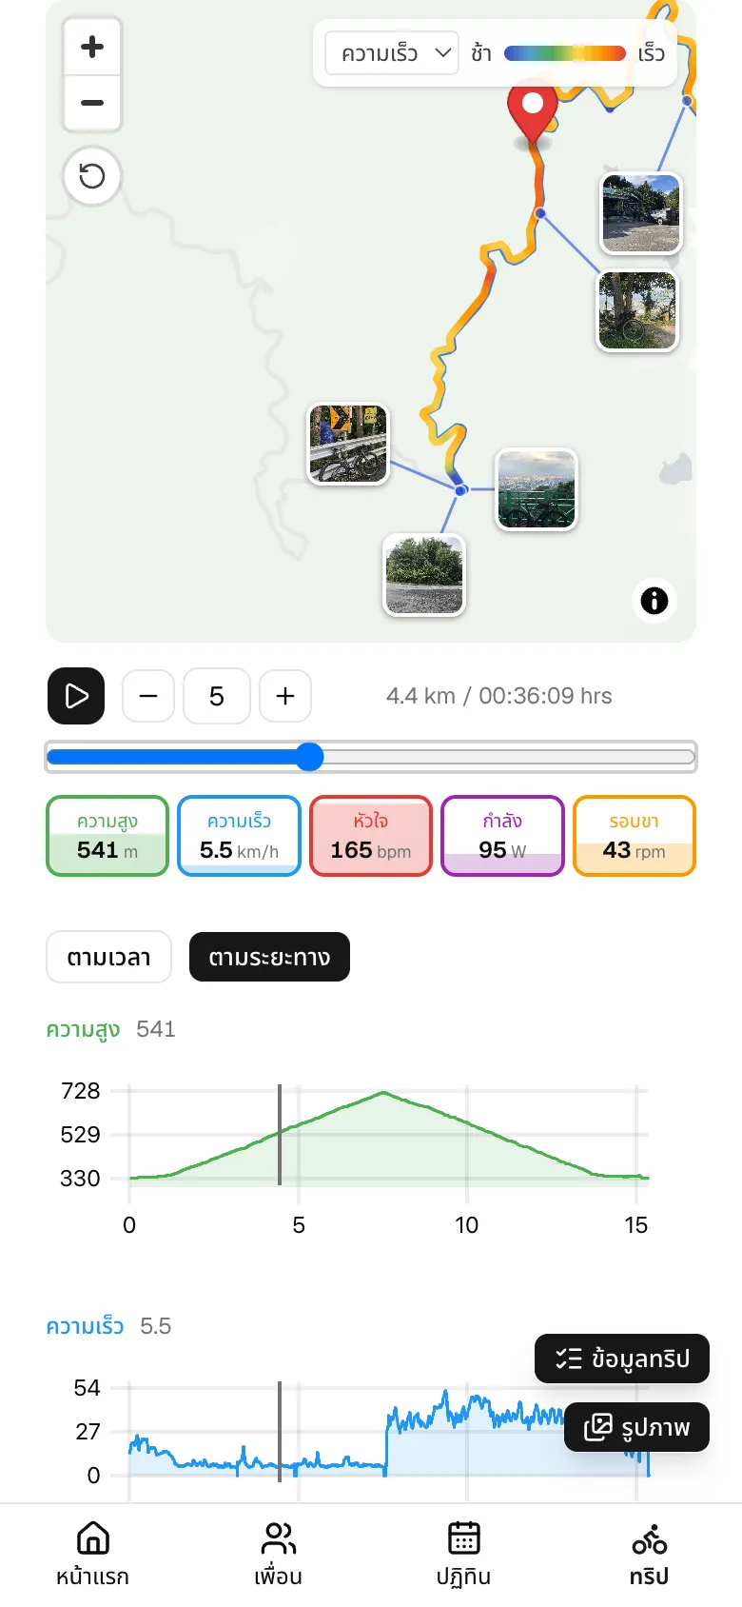The image size is (742, 1607).
Task: Go to หน้าแรก home tab
Action: (x=92, y=1554)
